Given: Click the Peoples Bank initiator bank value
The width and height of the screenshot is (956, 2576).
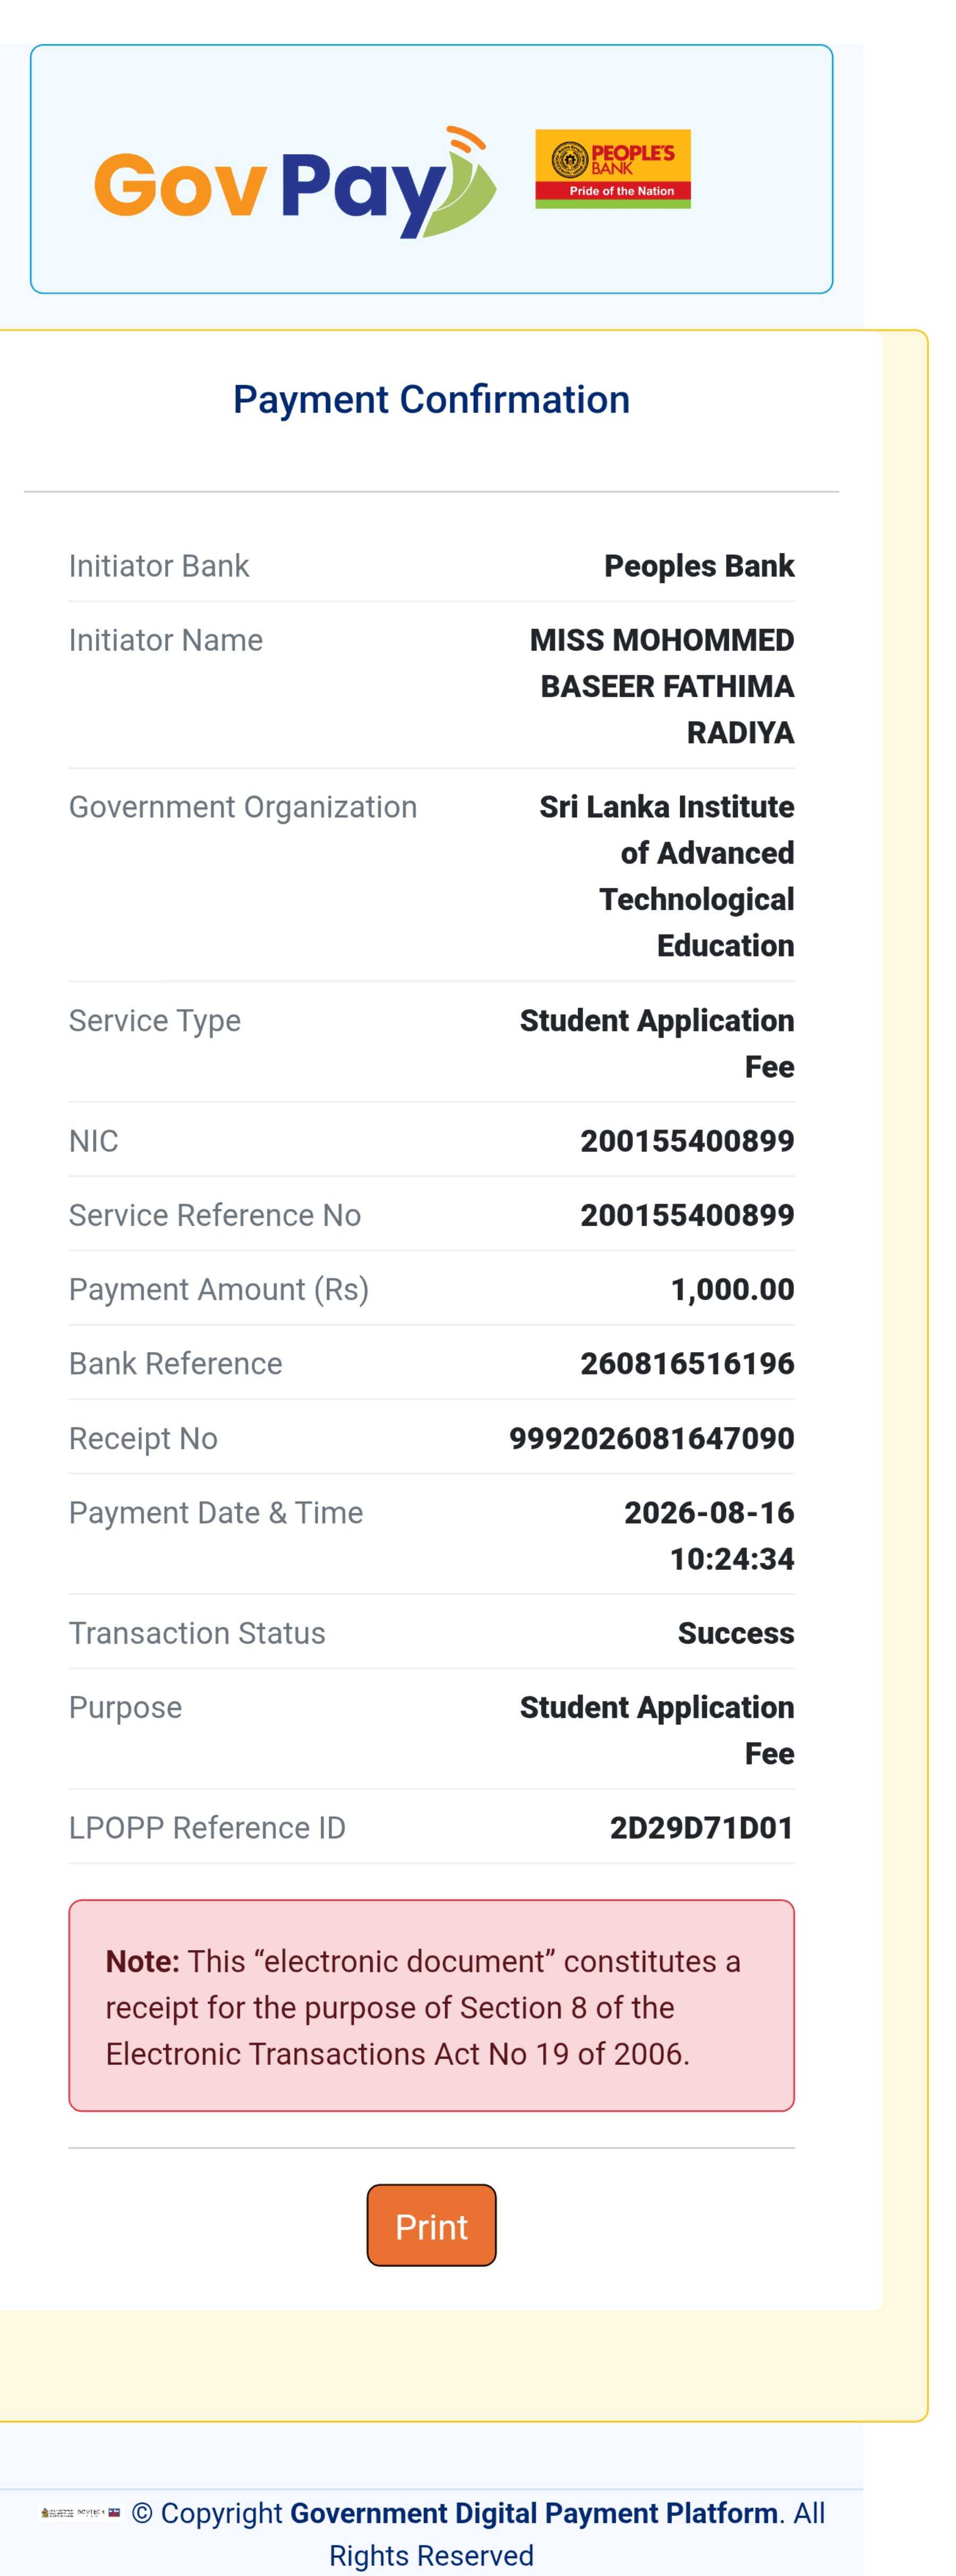Looking at the screenshot, I should pyautogui.click(x=699, y=566).
